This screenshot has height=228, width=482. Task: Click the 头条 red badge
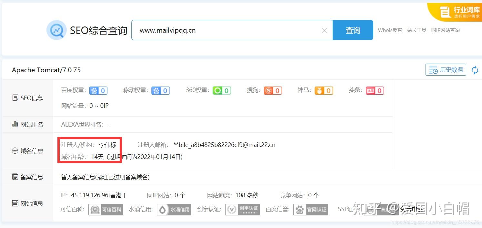point(375,91)
